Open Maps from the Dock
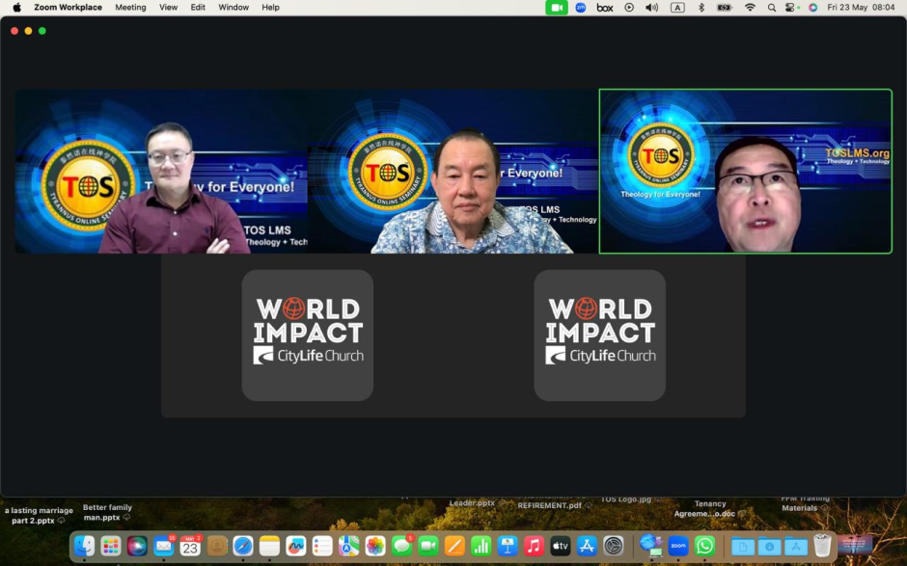 (348, 546)
